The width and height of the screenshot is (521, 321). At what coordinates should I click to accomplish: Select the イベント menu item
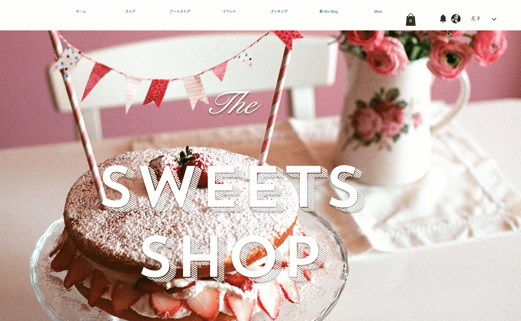click(x=229, y=11)
